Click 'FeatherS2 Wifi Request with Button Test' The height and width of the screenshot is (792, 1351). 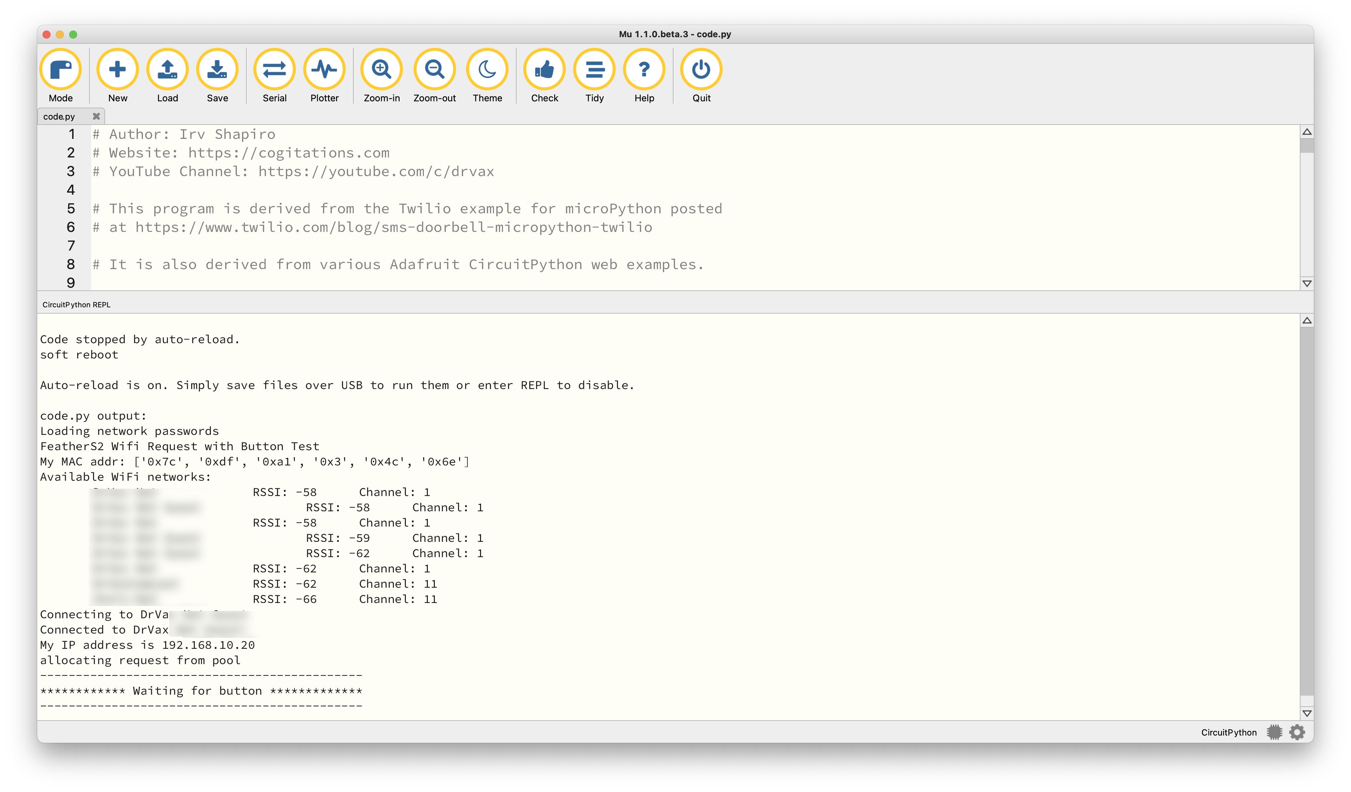(x=180, y=446)
